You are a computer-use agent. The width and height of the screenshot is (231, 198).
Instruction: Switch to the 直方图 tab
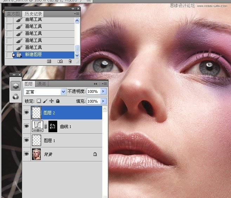point(14,14)
